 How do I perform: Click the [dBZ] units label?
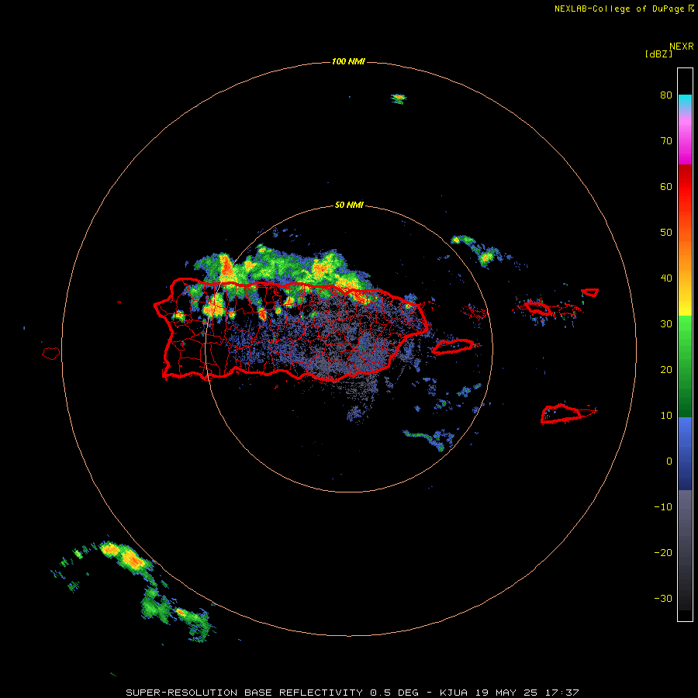click(x=658, y=54)
